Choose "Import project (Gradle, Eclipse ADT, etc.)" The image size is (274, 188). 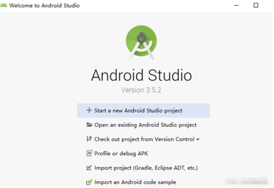click(x=146, y=168)
